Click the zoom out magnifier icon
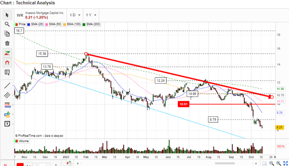Screen dimensions: 289x166 271,163
